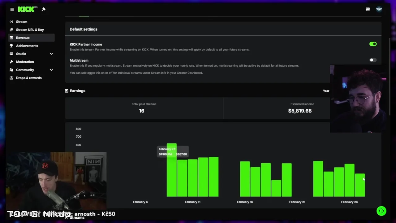Open the profile avatar menu
The width and height of the screenshot is (396, 223).
tap(379, 9)
